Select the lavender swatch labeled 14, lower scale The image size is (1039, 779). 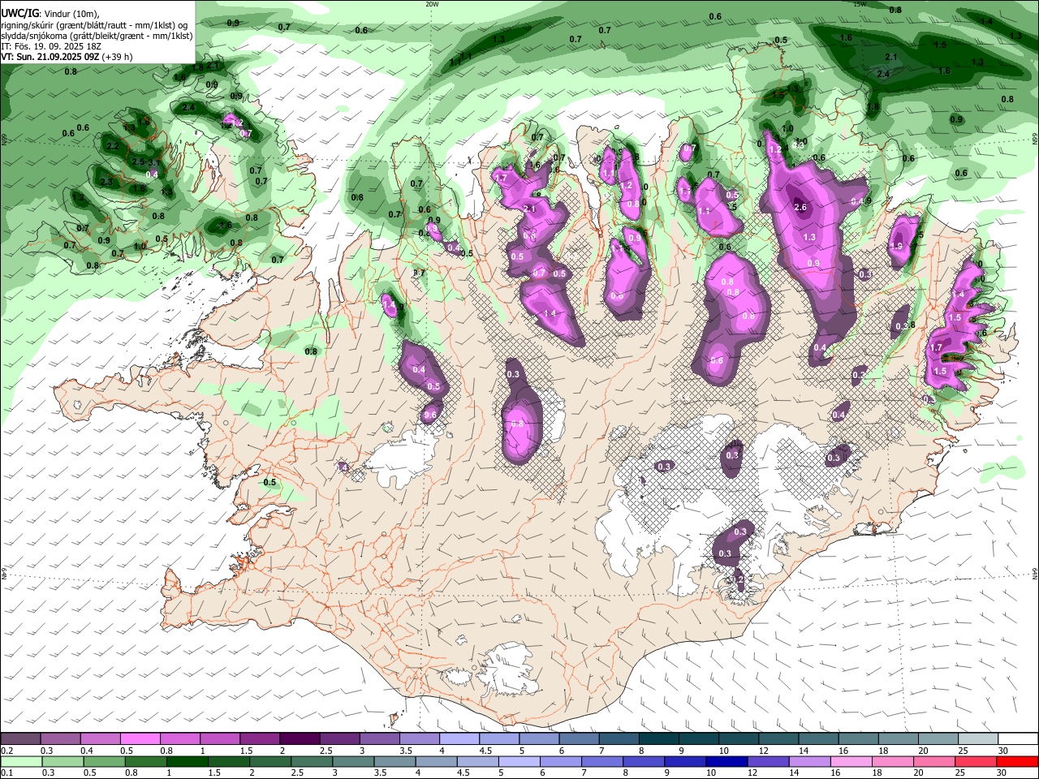pyautogui.click(x=809, y=761)
